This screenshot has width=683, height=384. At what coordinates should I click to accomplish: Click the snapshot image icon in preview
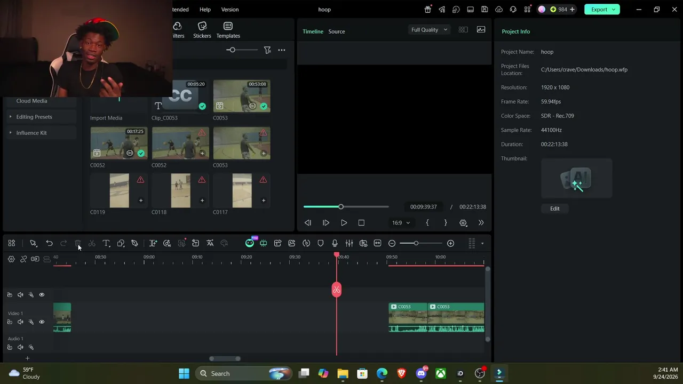pos(481,30)
